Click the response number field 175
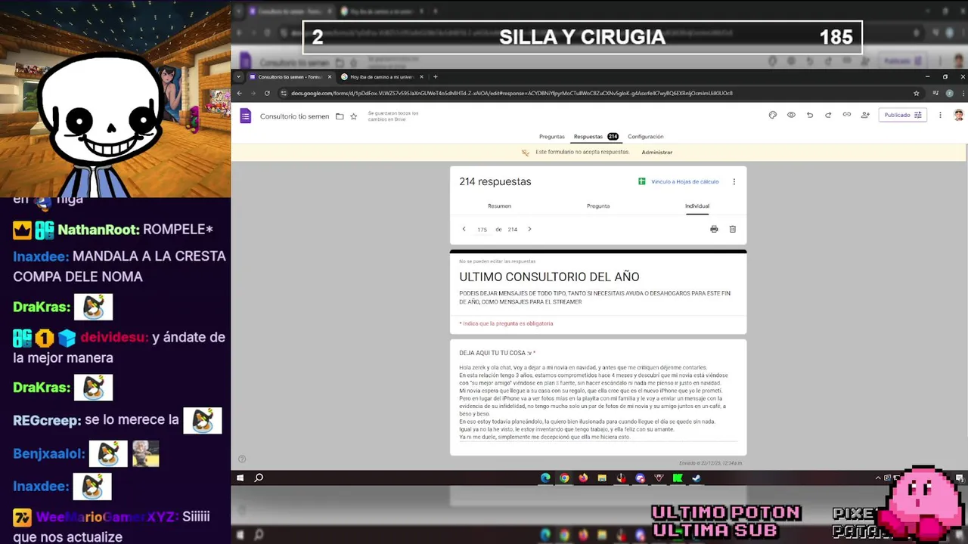968x544 pixels. [x=482, y=230]
